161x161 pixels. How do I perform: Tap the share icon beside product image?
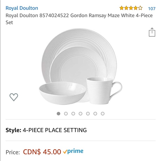coord(152,32)
